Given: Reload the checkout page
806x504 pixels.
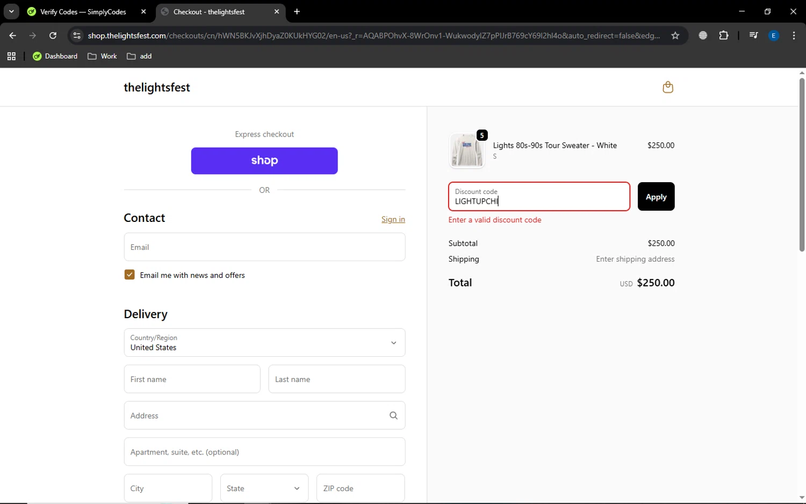Looking at the screenshot, I should [53, 35].
